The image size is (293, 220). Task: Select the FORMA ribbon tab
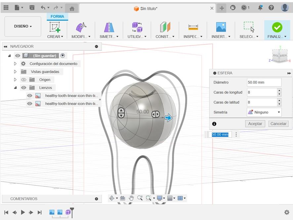pos(57,17)
